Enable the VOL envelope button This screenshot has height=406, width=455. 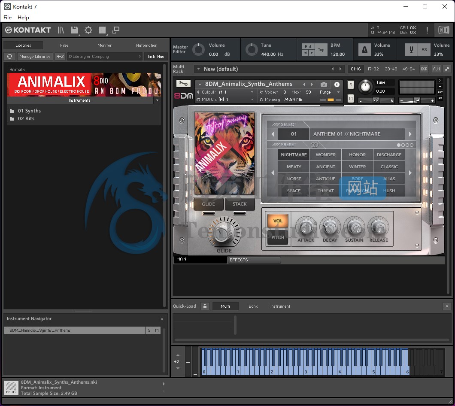[x=278, y=221]
